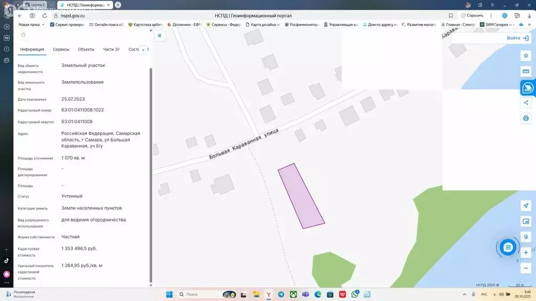This screenshot has height=301, width=536.
Task: Select the highlighted purple land parcel
Action: (301, 196)
